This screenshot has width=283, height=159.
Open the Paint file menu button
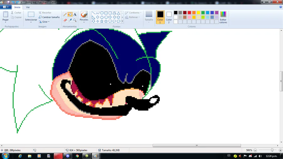6,7
